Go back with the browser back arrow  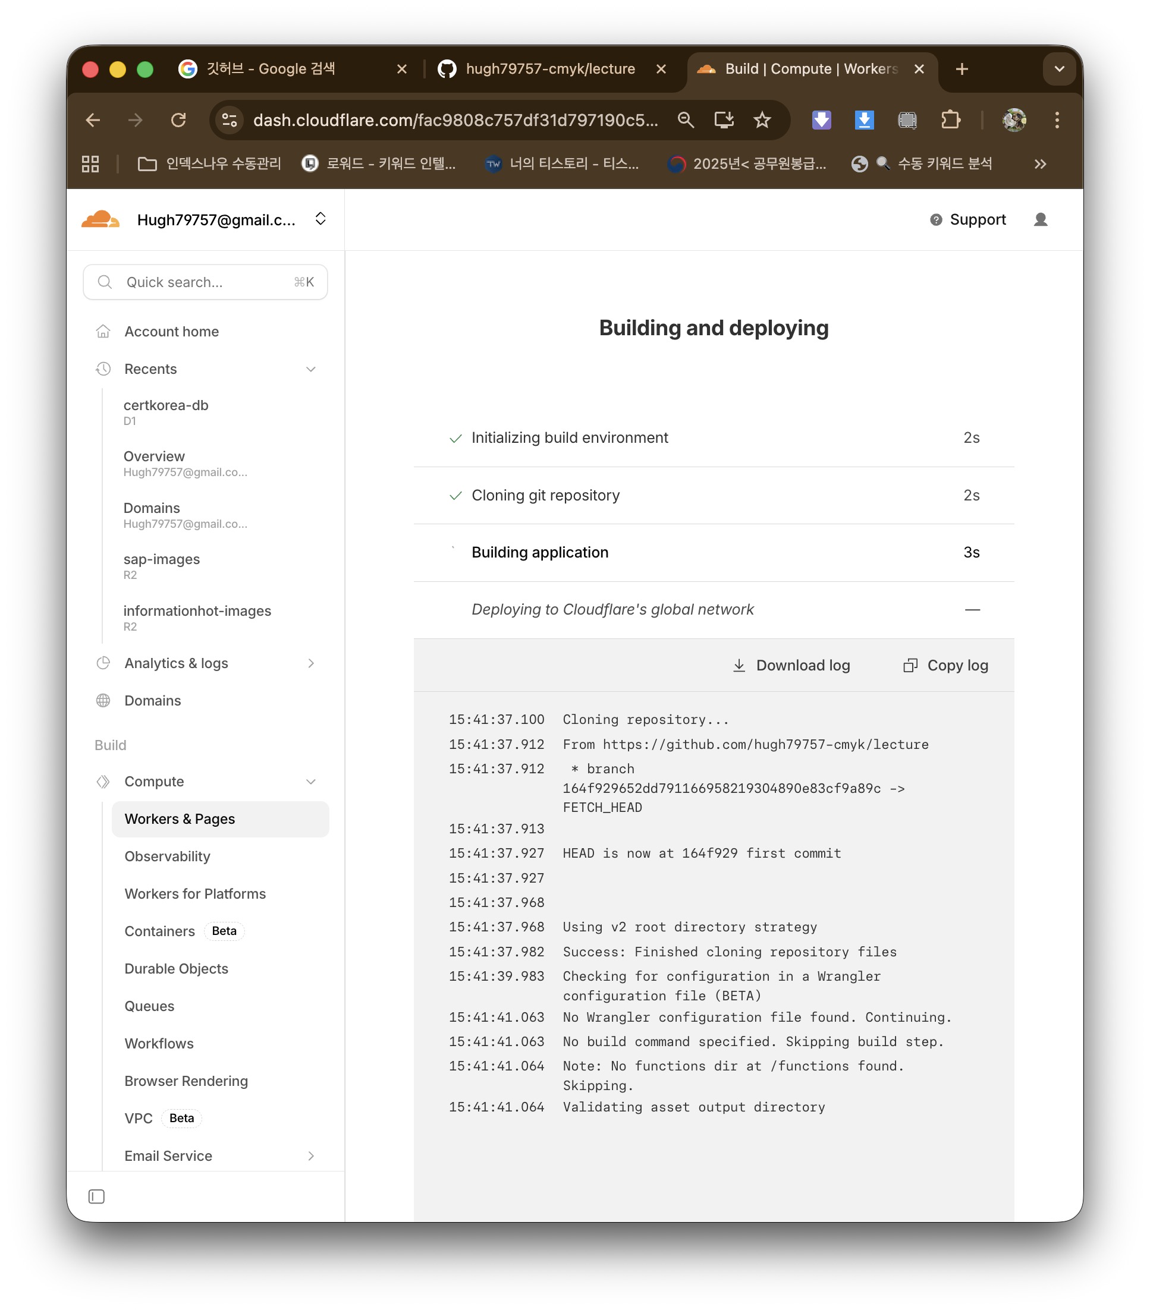(x=93, y=120)
